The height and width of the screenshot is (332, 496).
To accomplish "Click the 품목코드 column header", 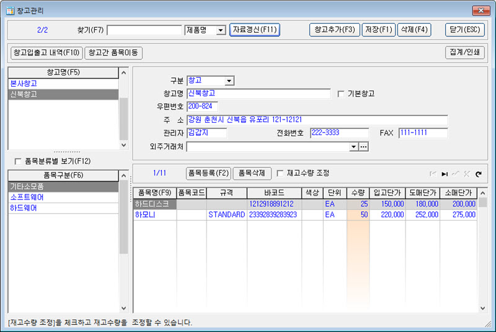I will pyautogui.click(x=192, y=193).
